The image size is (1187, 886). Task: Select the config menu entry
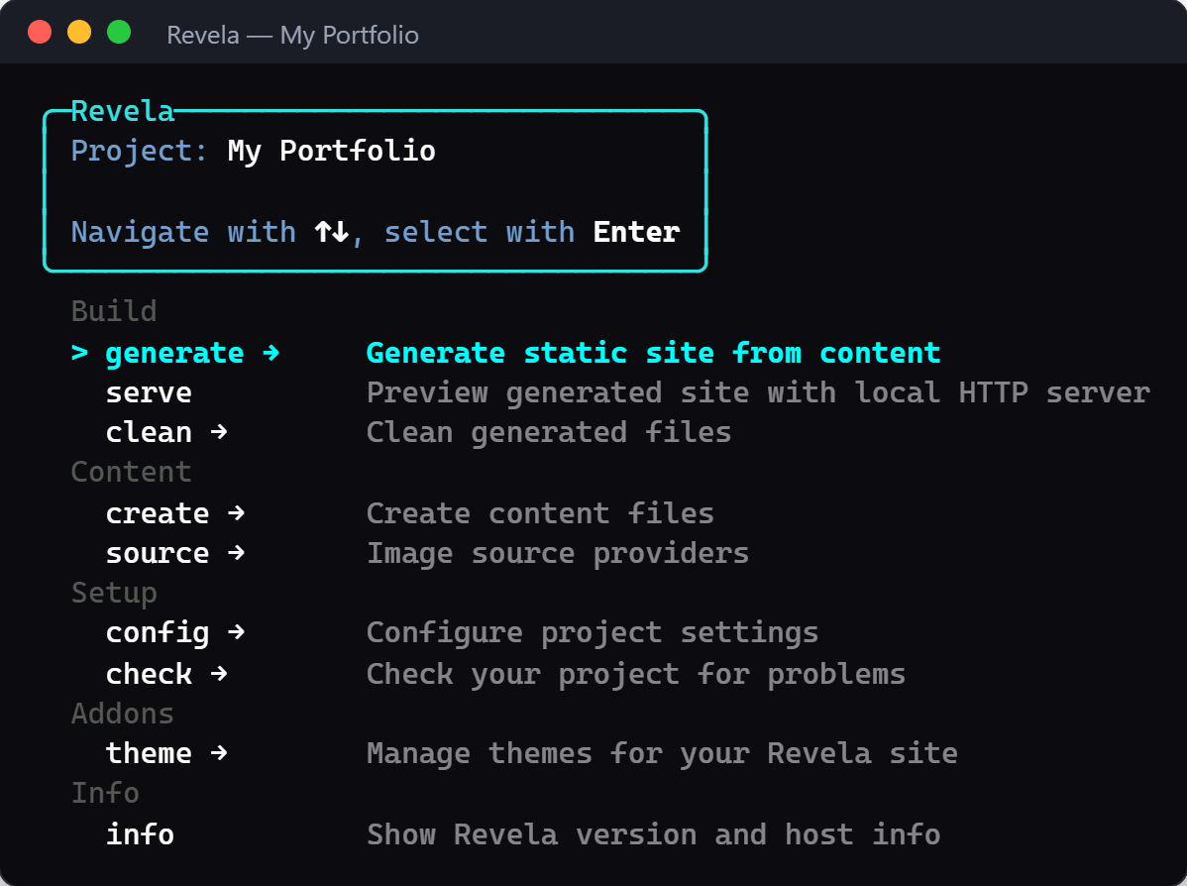(158, 633)
